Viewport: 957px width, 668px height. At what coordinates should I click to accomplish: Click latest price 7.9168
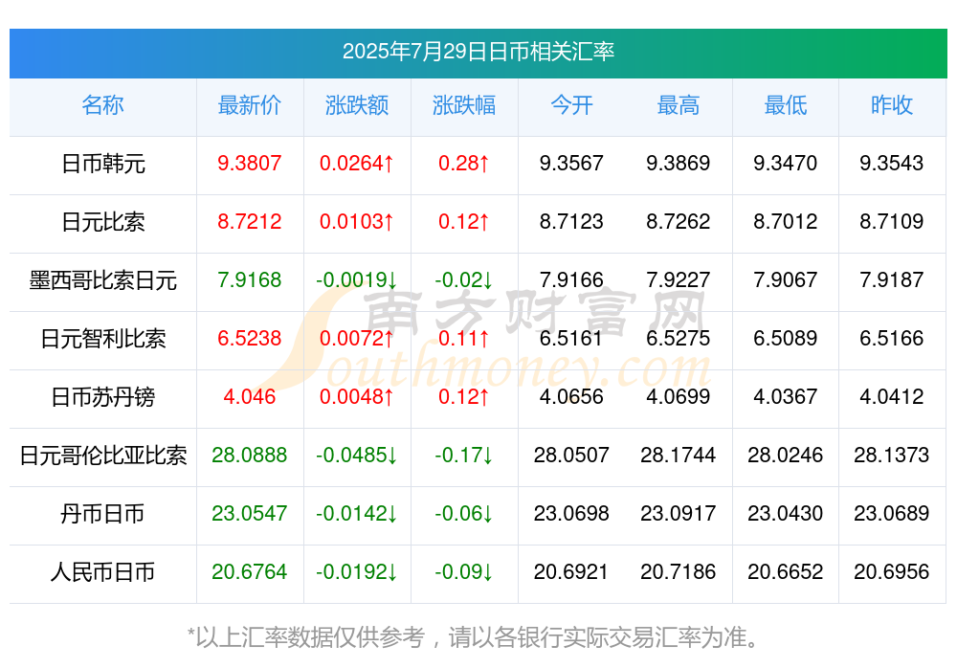click(250, 279)
